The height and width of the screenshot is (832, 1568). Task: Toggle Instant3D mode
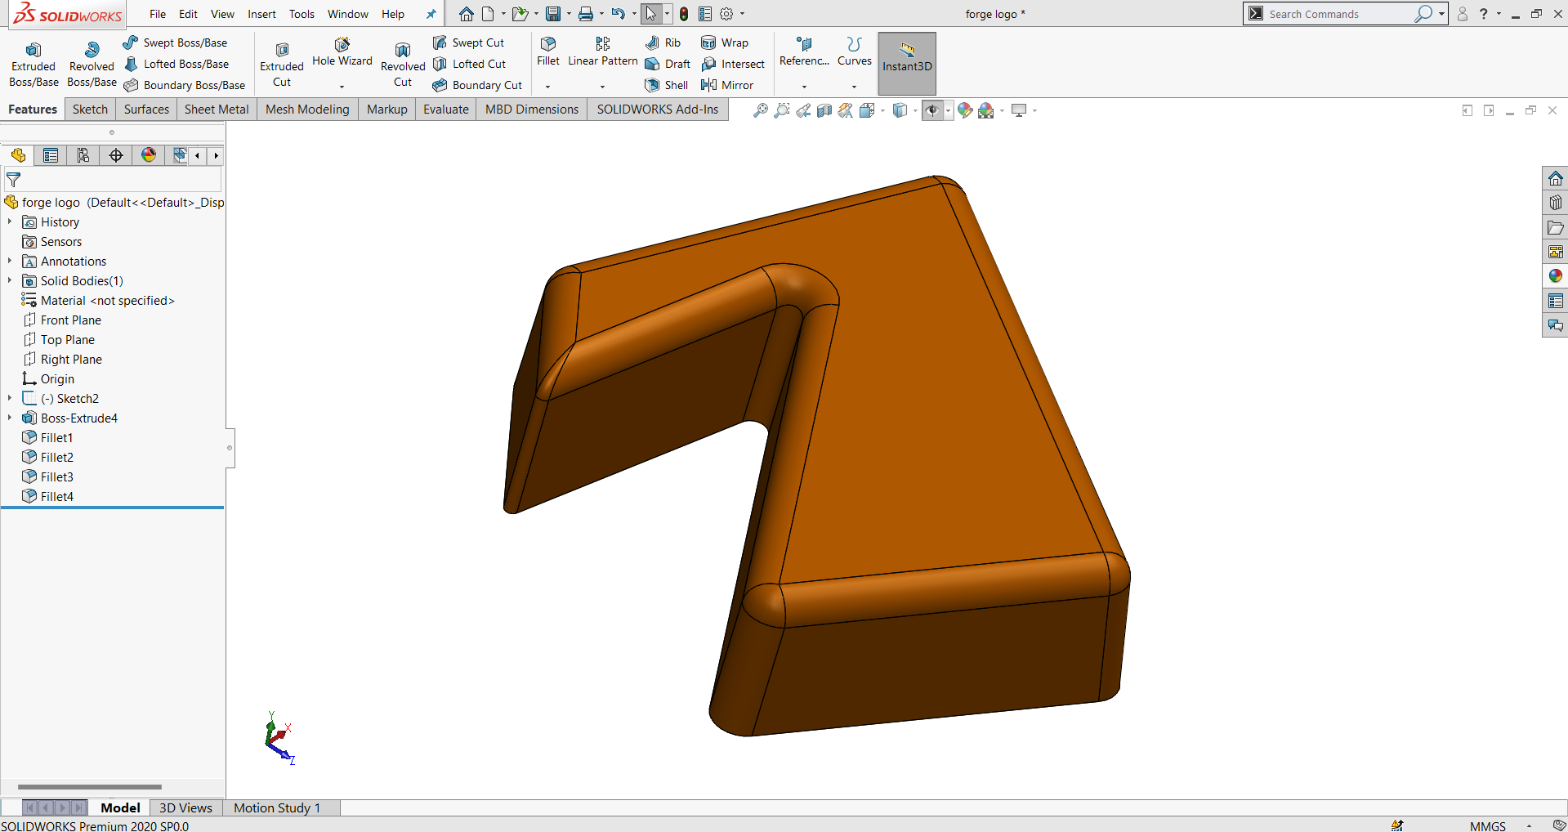tap(907, 64)
